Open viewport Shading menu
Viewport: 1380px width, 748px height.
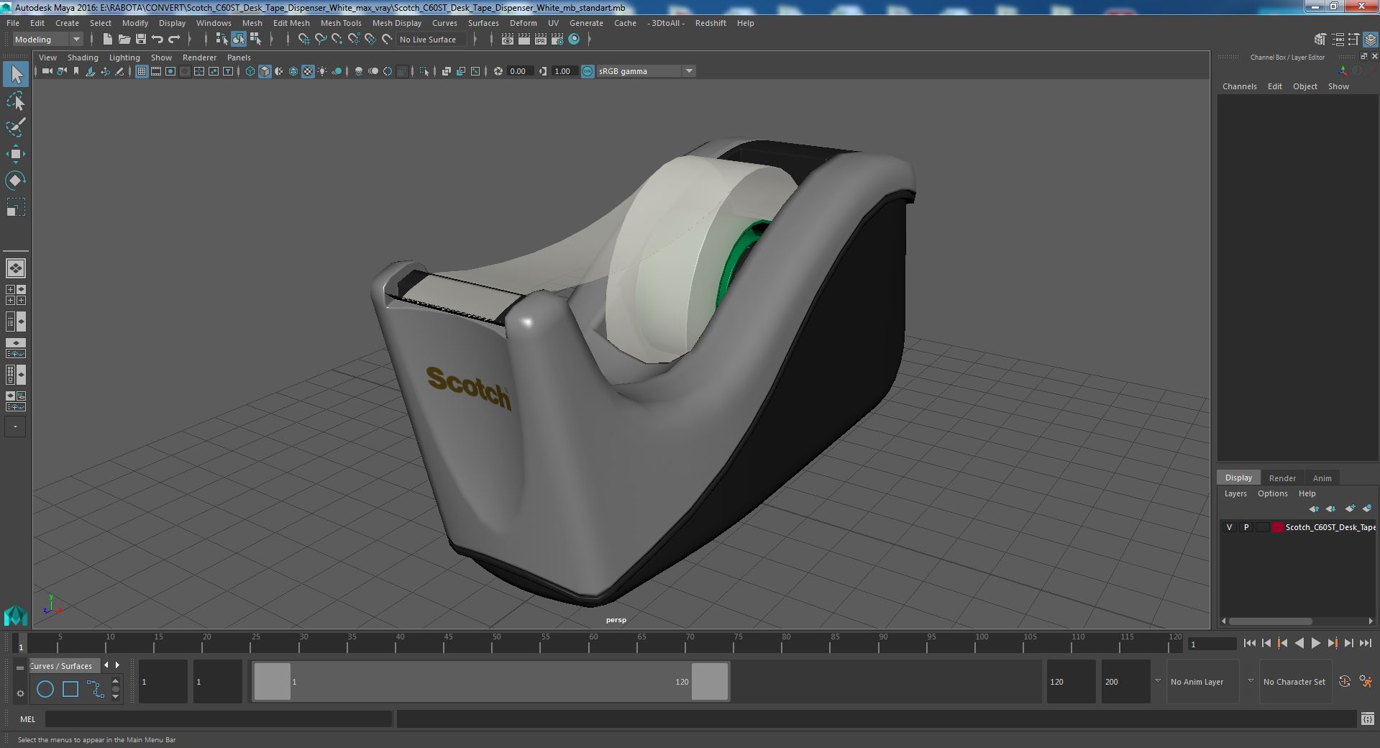83,58
